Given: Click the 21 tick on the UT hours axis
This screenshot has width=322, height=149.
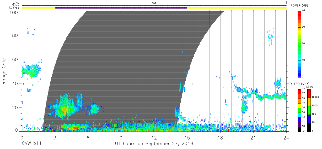Looking at the screenshot, I should tap(253, 138).
